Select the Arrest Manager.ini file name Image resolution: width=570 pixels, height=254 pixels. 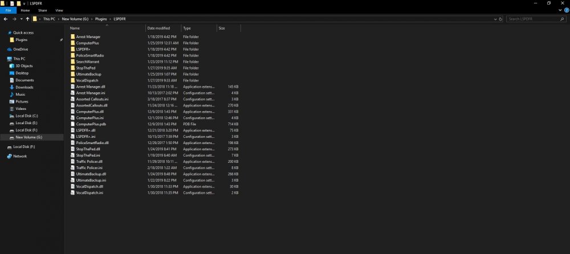[x=89, y=93]
